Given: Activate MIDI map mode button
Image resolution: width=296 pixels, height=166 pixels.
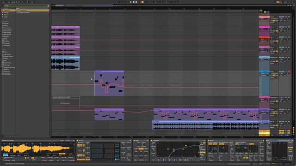Looking at the screenshot, I should (286, 2).
